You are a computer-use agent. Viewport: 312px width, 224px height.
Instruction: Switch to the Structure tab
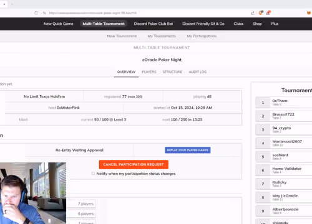click(172, 72)
